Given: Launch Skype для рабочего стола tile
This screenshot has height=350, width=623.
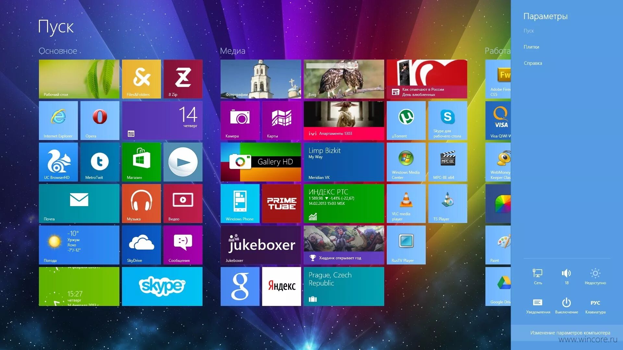Looking at the screenshot, I should (x=448, y=121).
